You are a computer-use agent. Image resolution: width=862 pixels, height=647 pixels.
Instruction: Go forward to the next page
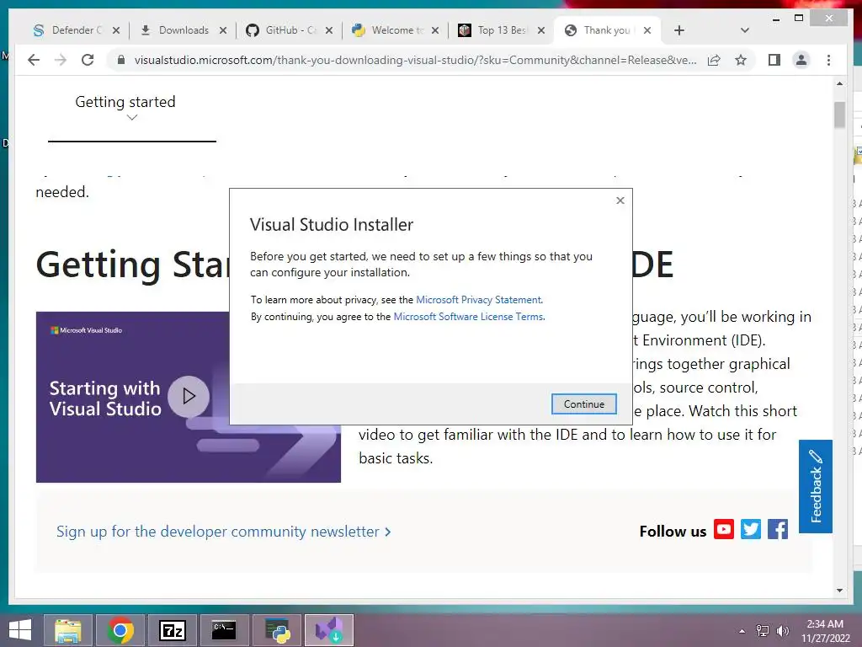(61, 60)
